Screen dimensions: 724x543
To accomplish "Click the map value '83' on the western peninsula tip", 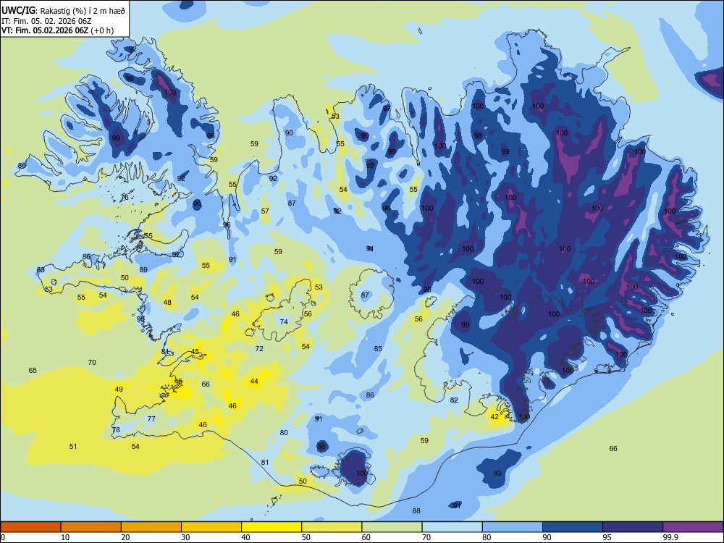I will 41,269.
